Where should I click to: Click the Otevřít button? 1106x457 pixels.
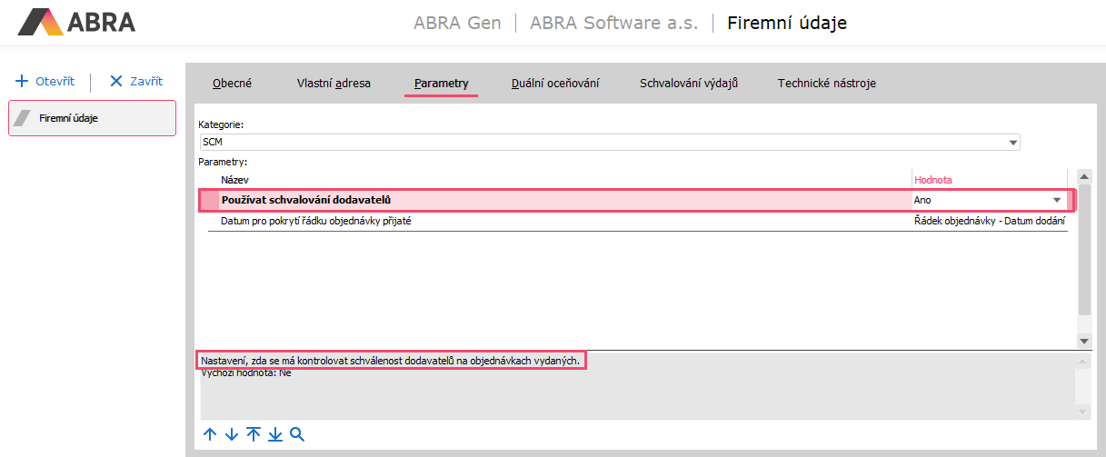click(x=45, y=81)
